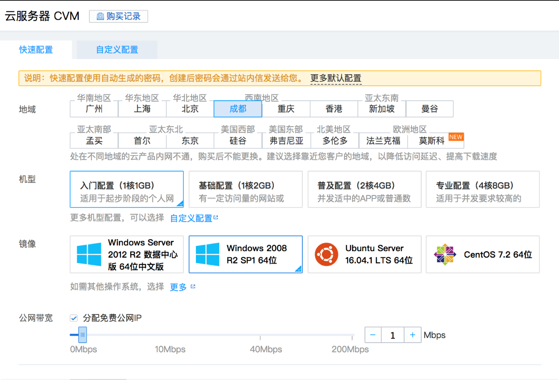Select the 北京 region
Image resolution: width=559 pixels, height=380 pixels.
(x=190, y=109)
